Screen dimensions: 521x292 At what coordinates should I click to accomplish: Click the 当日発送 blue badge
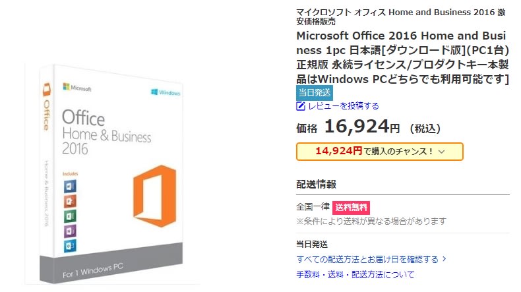point(315,92)
